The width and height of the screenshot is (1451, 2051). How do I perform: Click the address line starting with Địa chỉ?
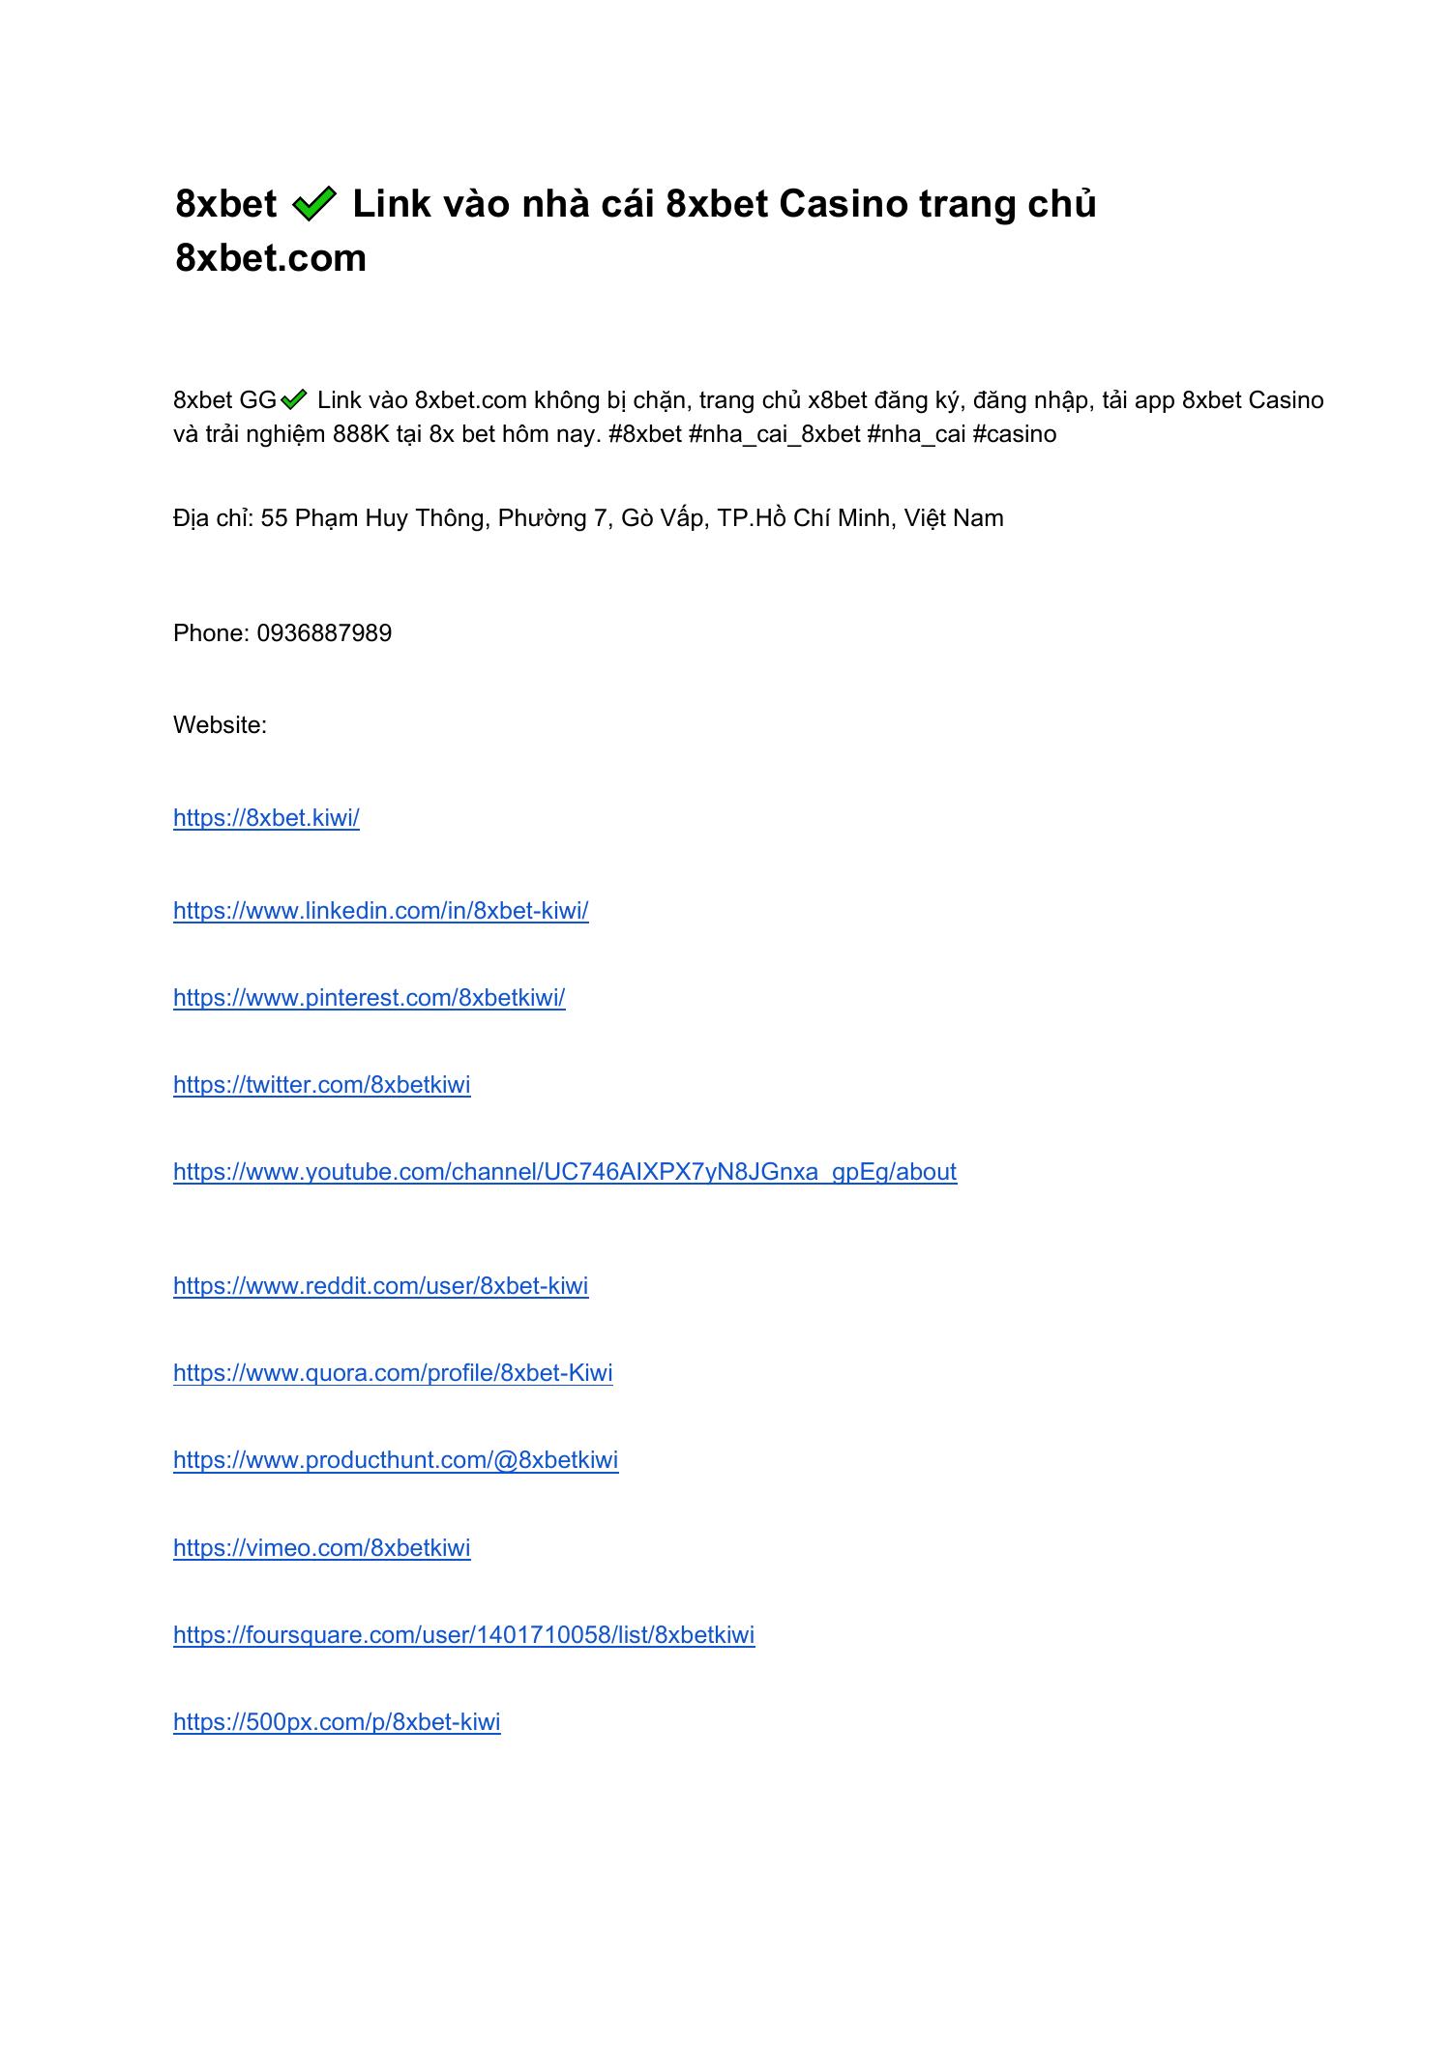coord(588,518)
